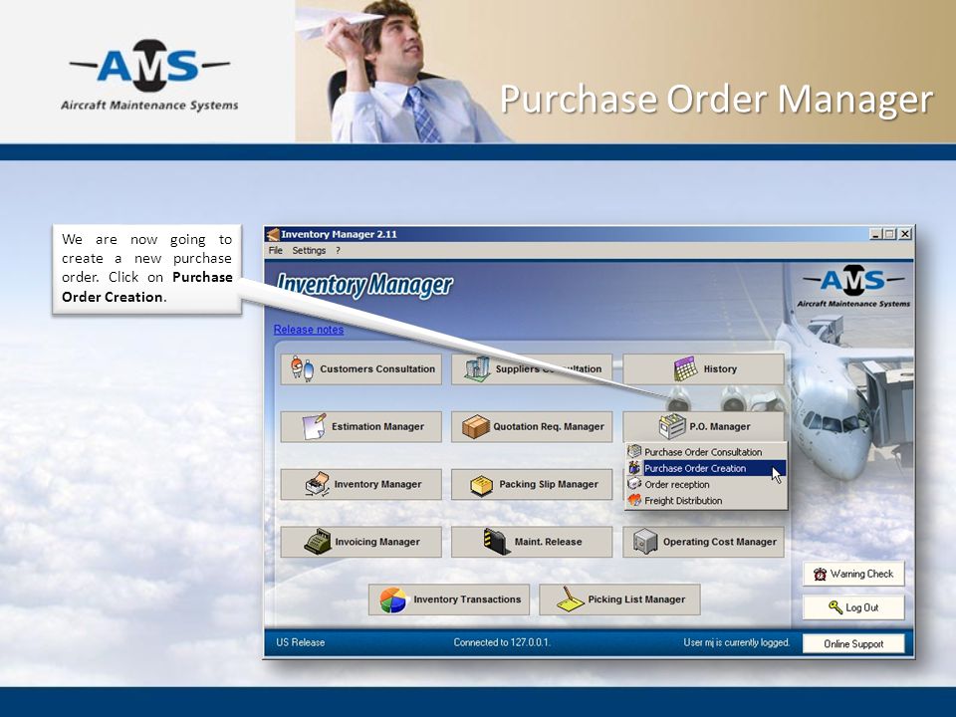
Task: Click 'User mj is currently logged.' status text
Action: (x=737, y=642)
